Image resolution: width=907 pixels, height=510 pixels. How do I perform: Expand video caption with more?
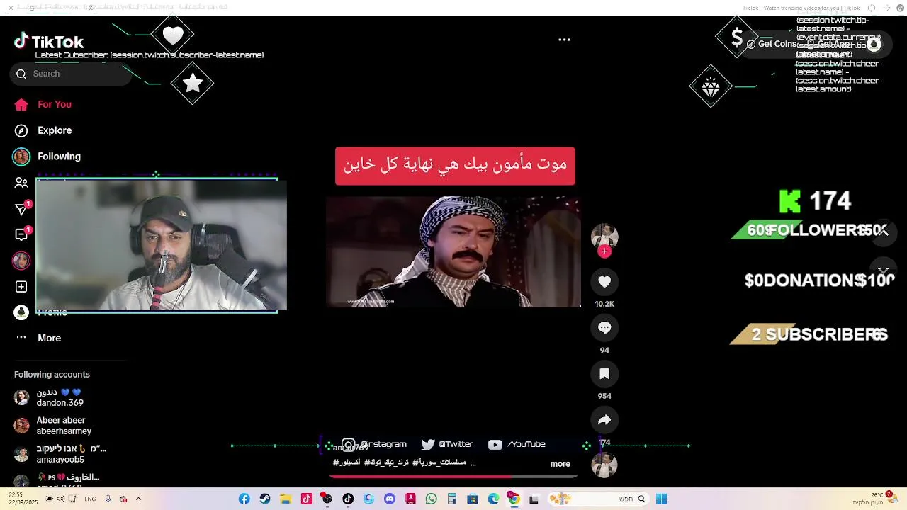click(560, 464)
